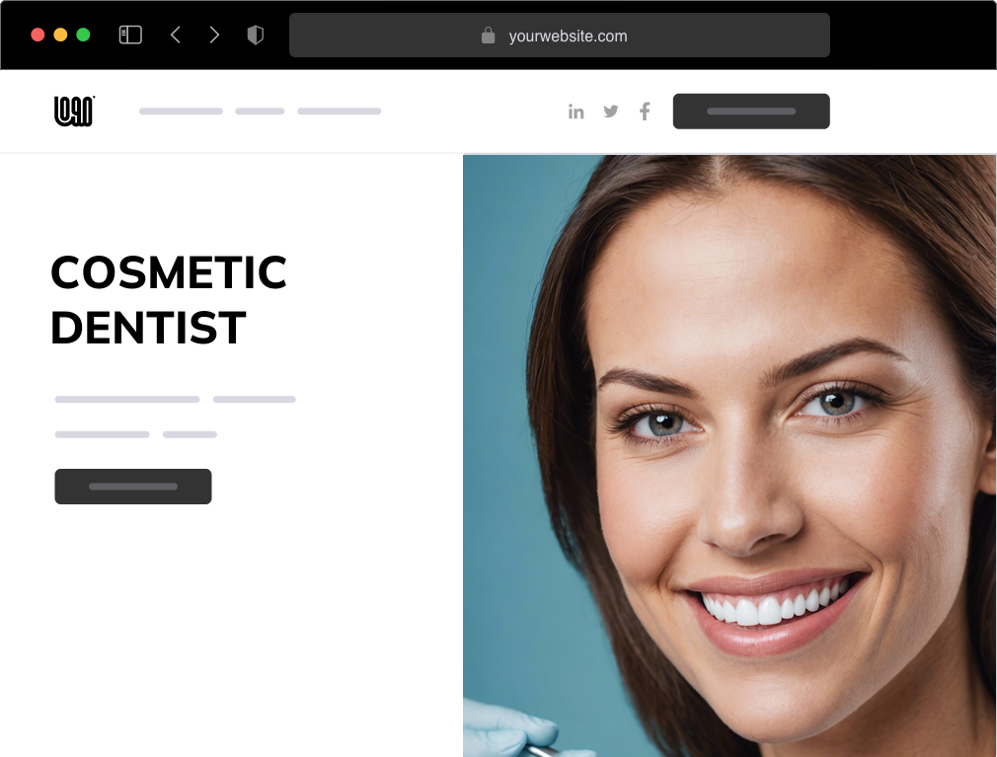
Task: Select the second navigation menu placeholder
Action: click(x=260, y=112)
